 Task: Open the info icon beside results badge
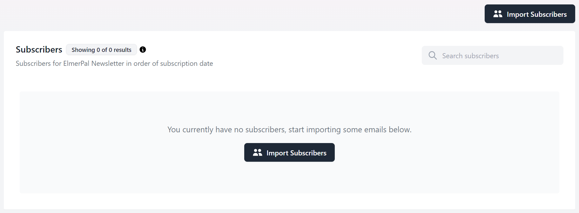pyautogui.click(x=143, y=50)
